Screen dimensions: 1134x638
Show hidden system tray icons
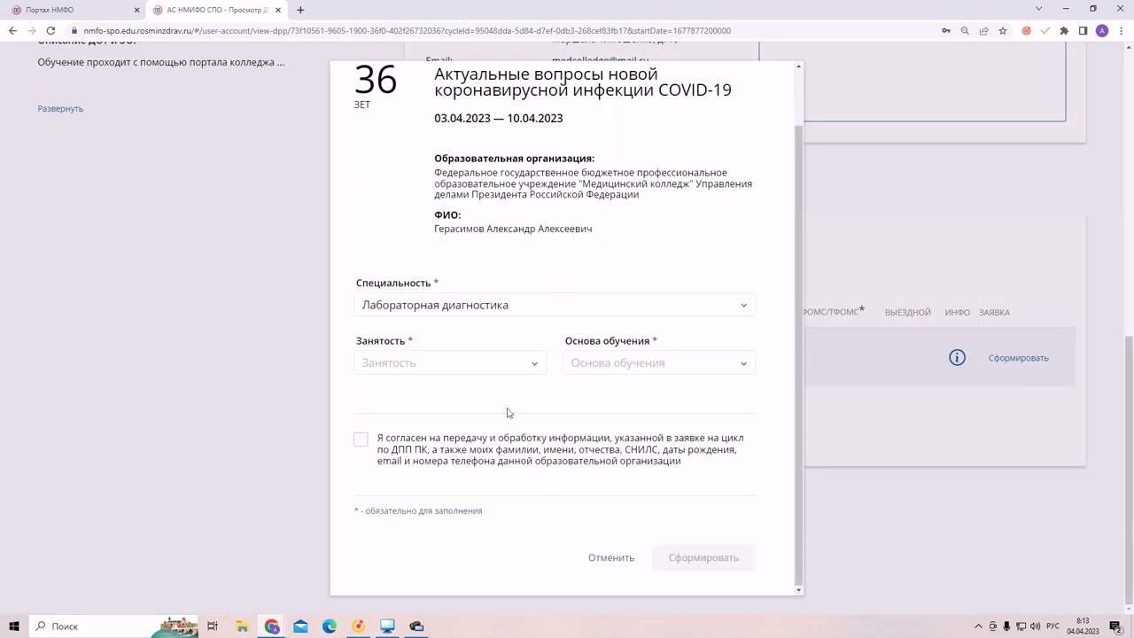point(978,626)
